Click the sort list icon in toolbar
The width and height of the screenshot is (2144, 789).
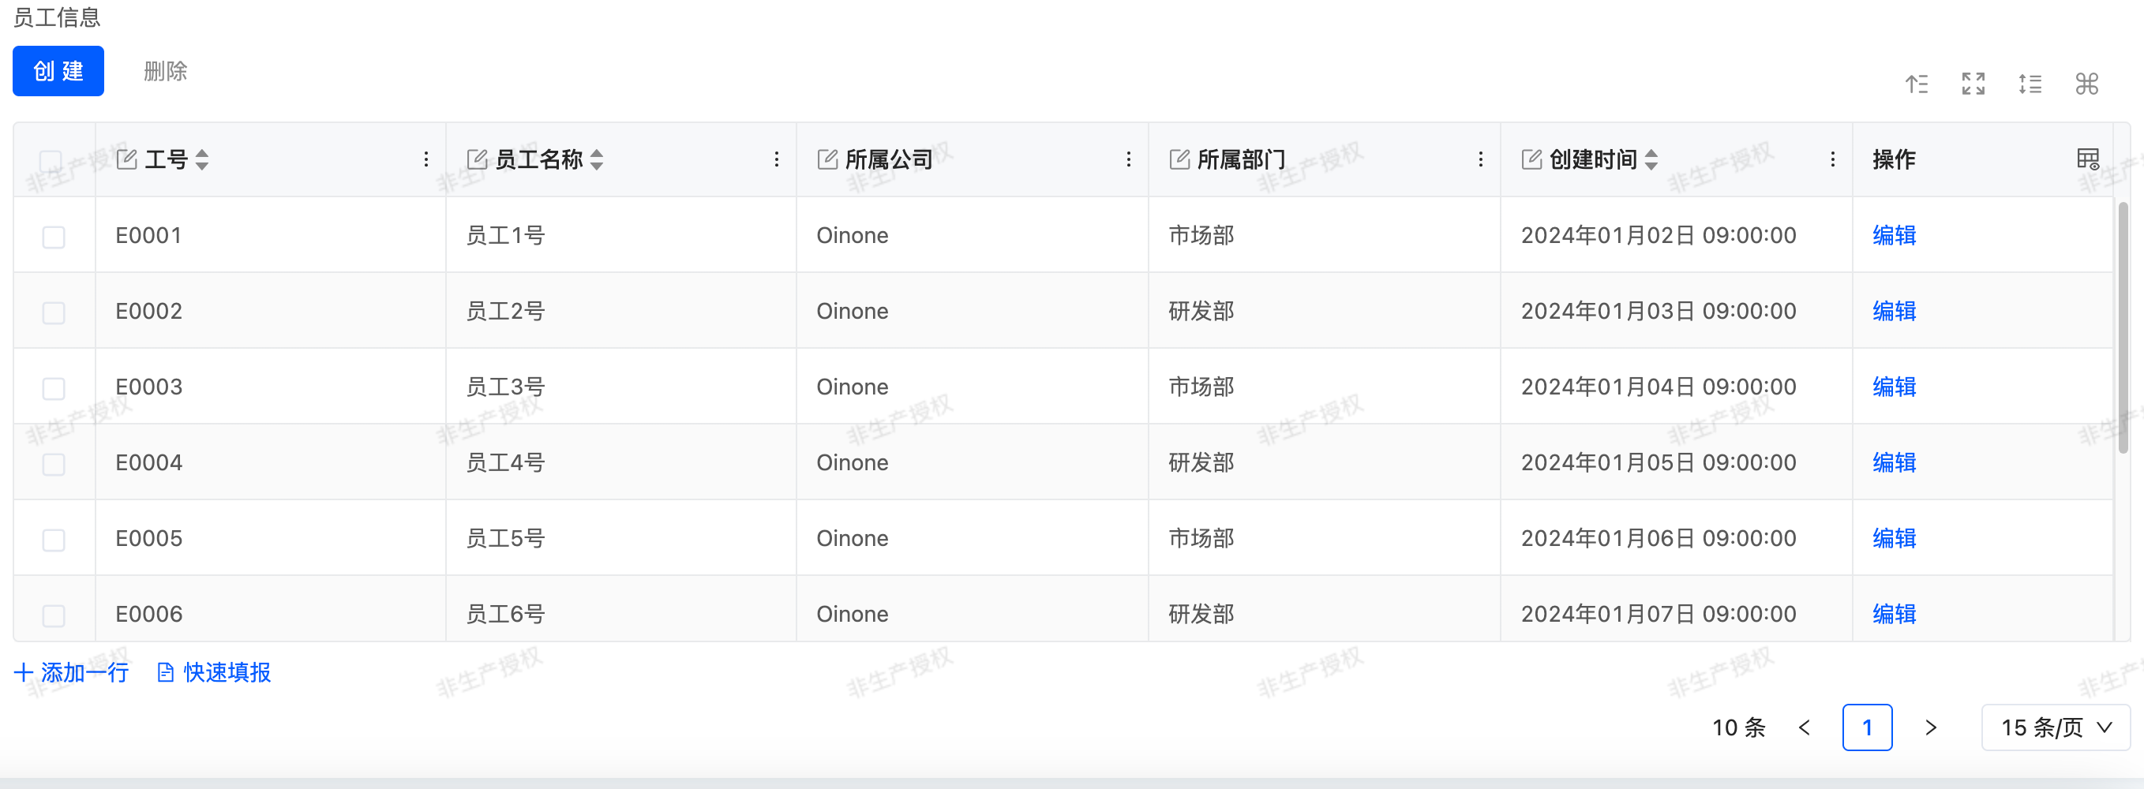(1916, 83)
